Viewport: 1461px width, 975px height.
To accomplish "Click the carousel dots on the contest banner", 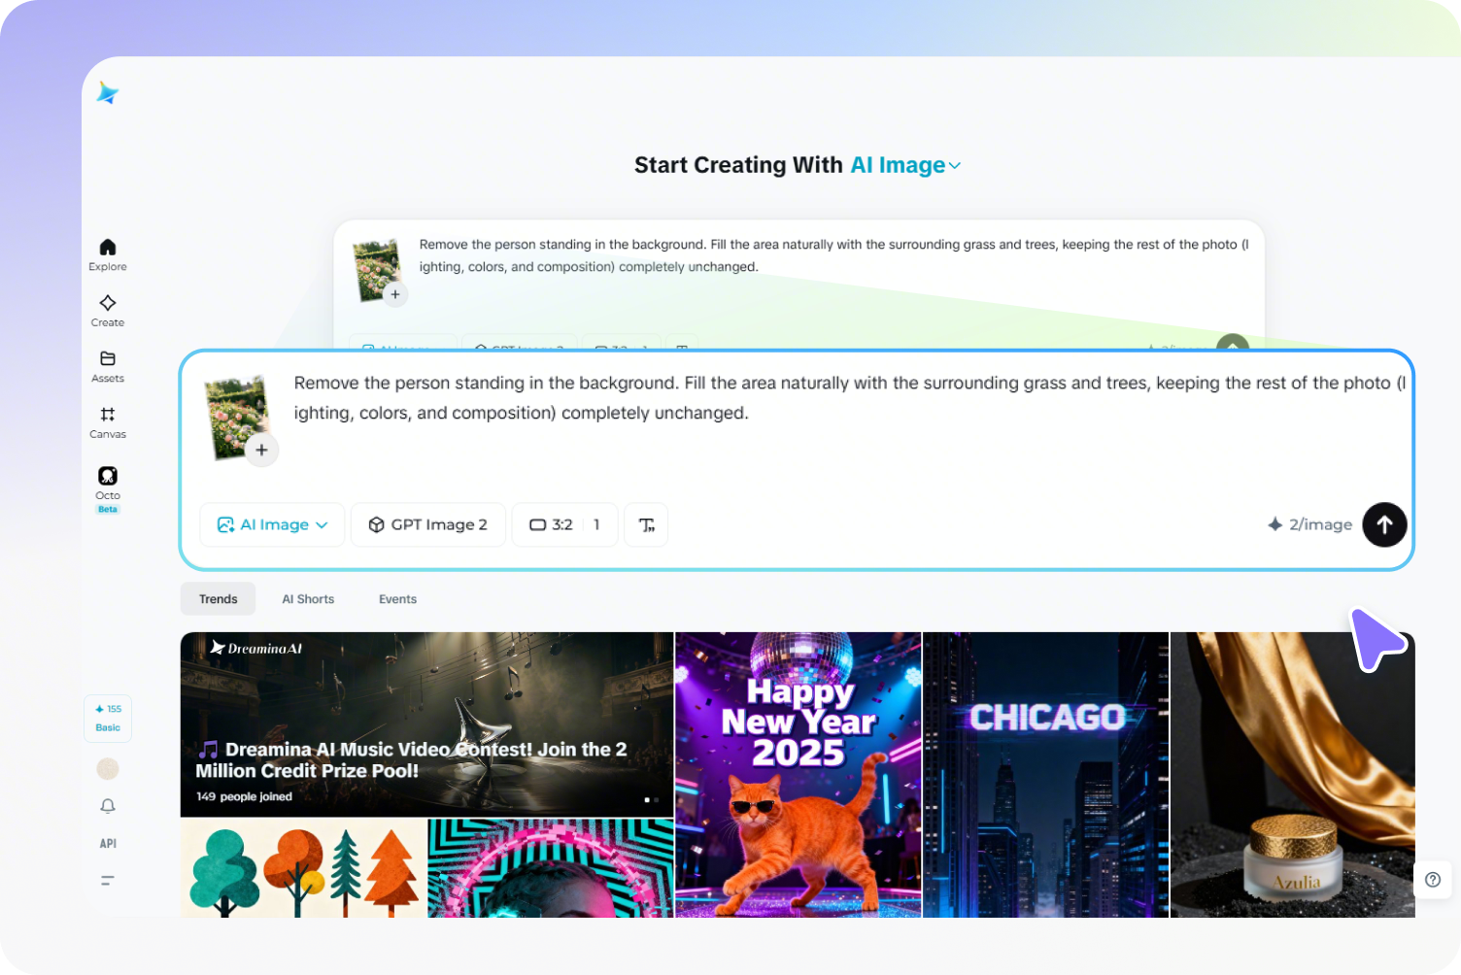I will pos(652,800).
